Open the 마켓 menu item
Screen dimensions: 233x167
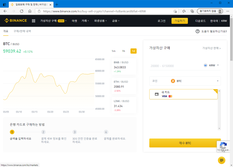pos(74,21)
